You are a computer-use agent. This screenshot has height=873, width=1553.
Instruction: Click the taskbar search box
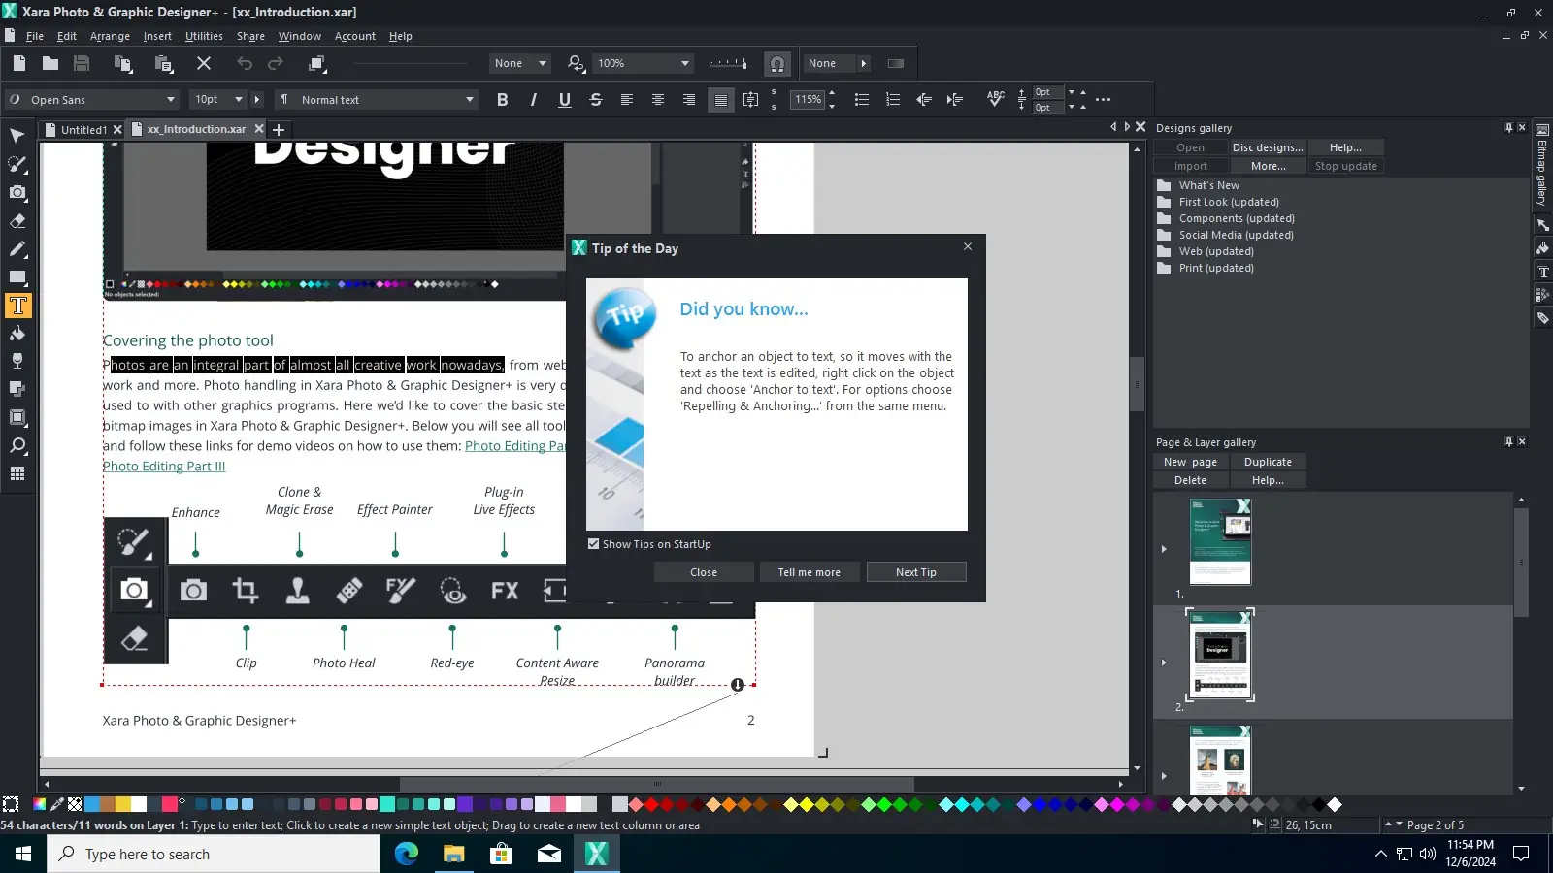[x=214, y=854]
